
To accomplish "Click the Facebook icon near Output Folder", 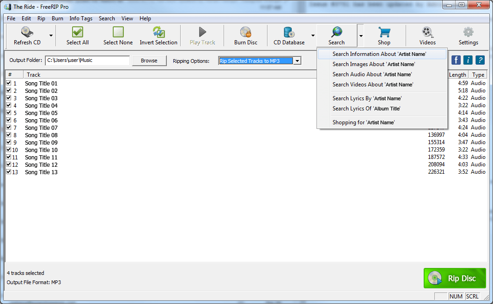I will tap(456, 60).
